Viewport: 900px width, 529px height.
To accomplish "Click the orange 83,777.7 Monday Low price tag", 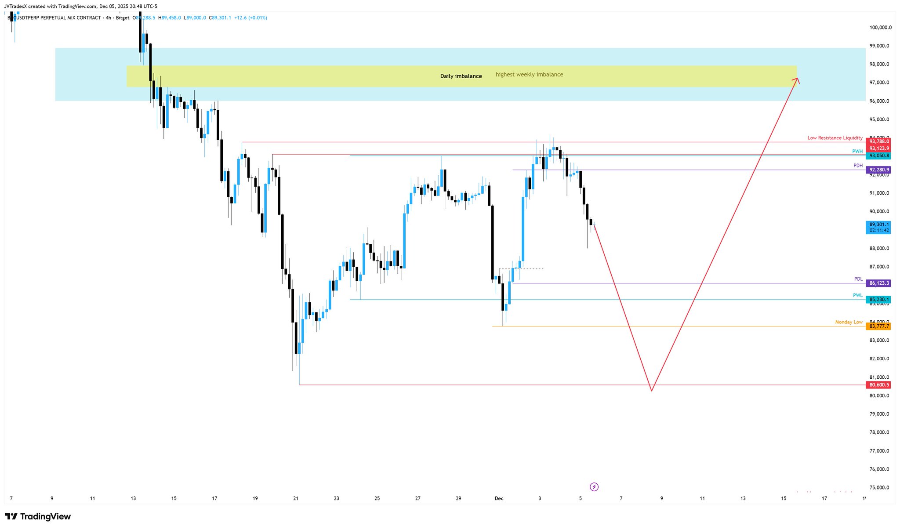I will click(x=878, y=326).
